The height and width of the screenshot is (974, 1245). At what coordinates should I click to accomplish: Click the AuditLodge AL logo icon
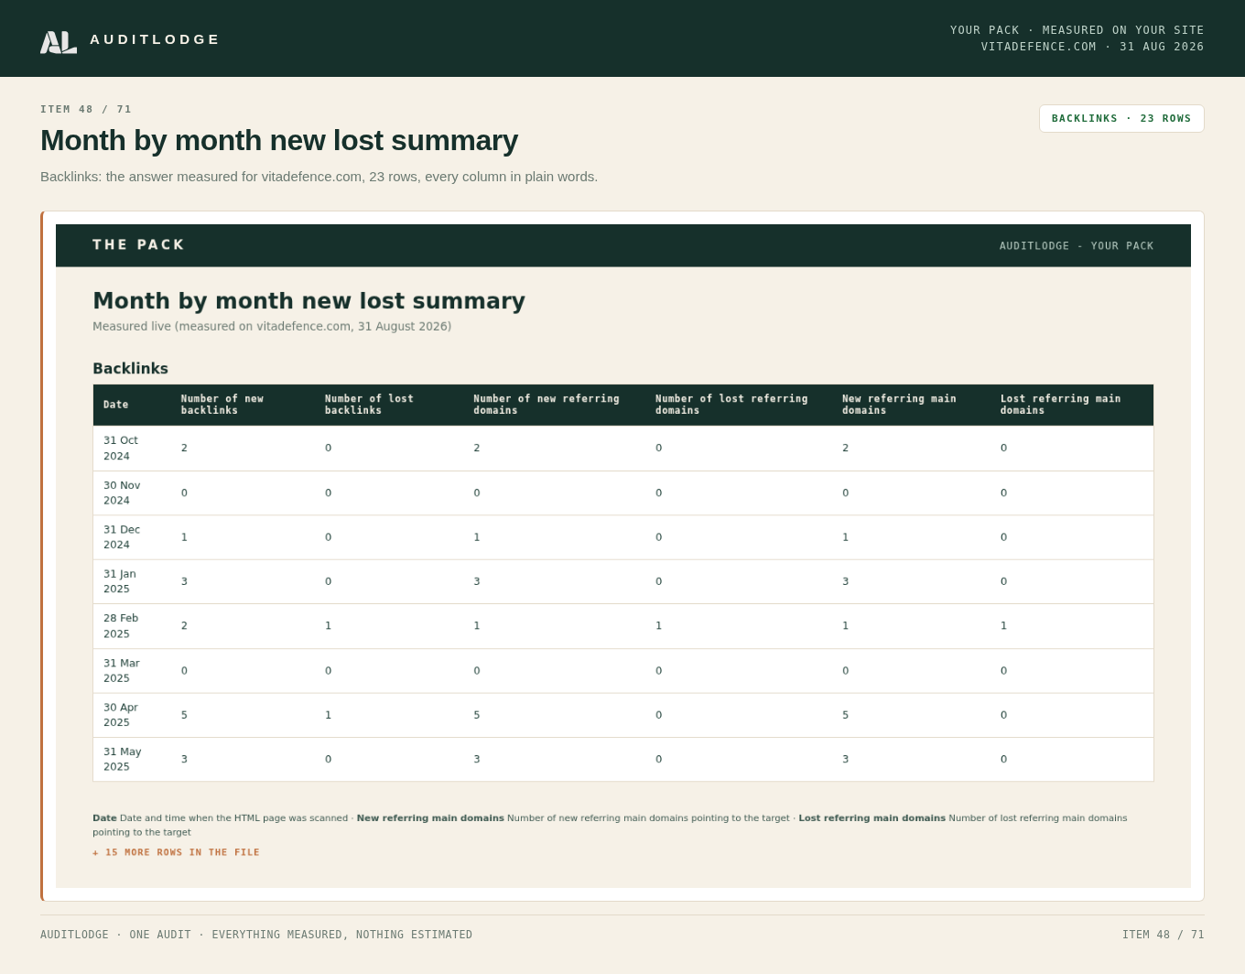point(59,42)
